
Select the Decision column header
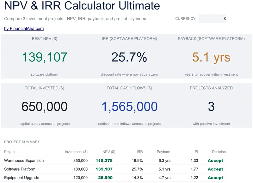tap(219, 152)
